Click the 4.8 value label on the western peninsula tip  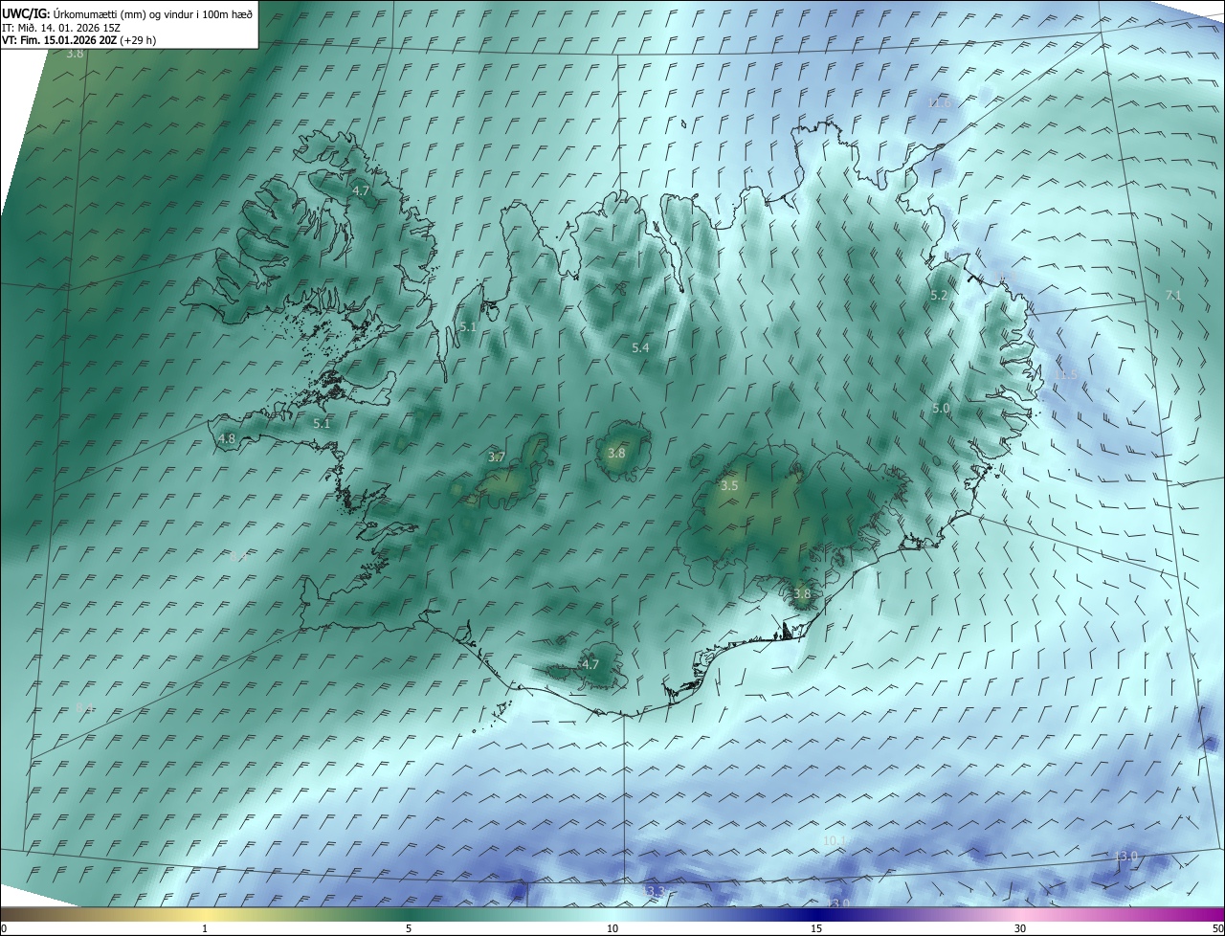coord(227,439)
